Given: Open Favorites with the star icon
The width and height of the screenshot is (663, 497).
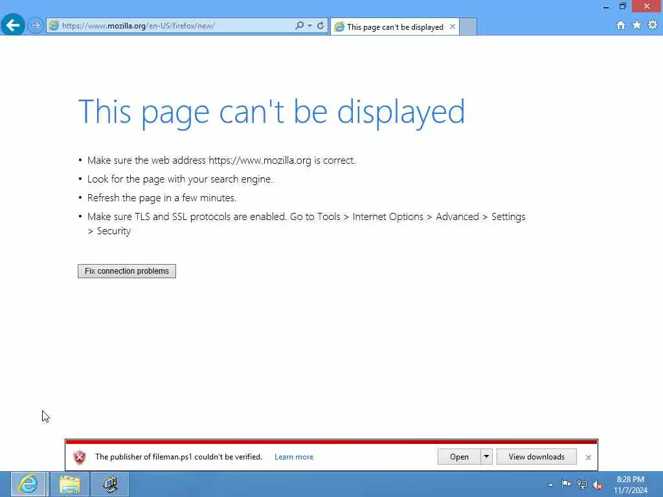Looking at the screenshot, I should click(x=637, y=25).
